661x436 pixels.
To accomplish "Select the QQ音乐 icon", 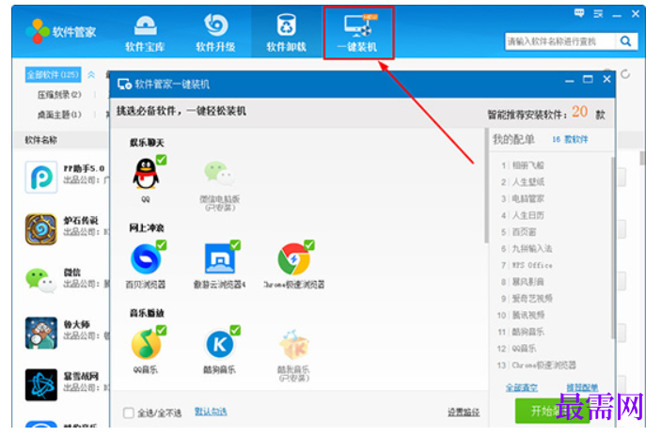I will (x=146, y=345).
